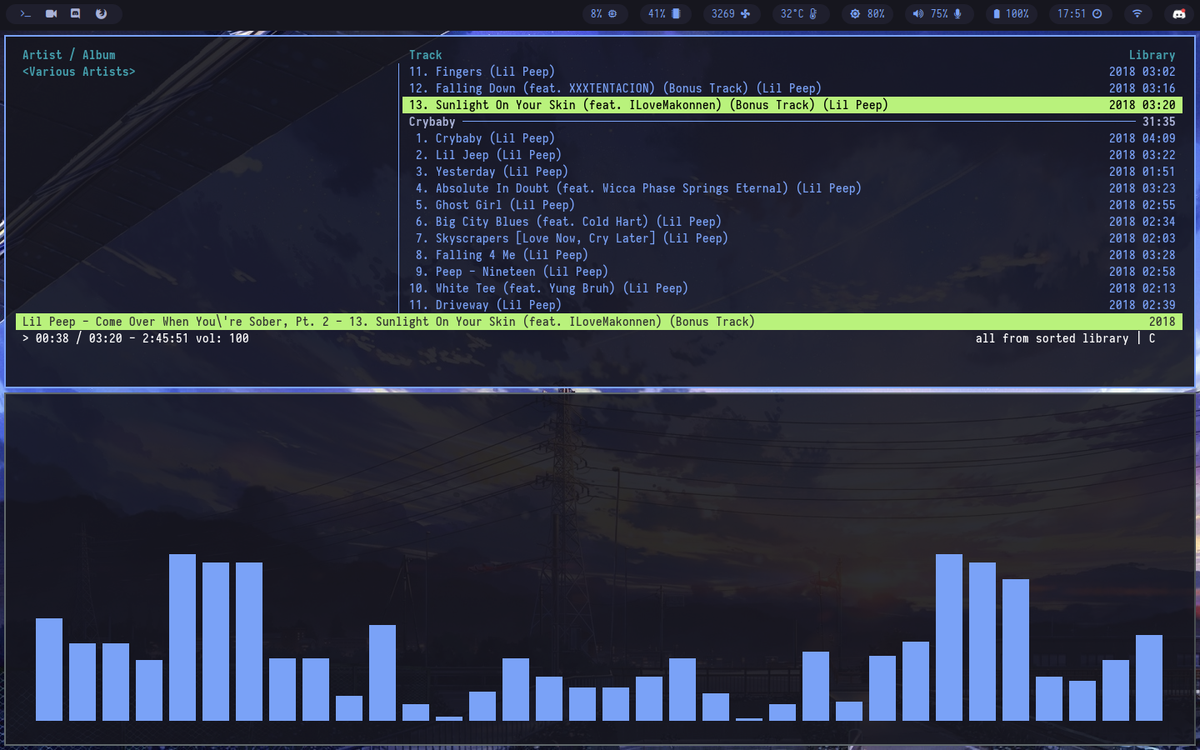Toggle the consume mode 'C' indicator
Image resolution: width=1200 pixels, height=750 pixels.
tap(1152, 338)
